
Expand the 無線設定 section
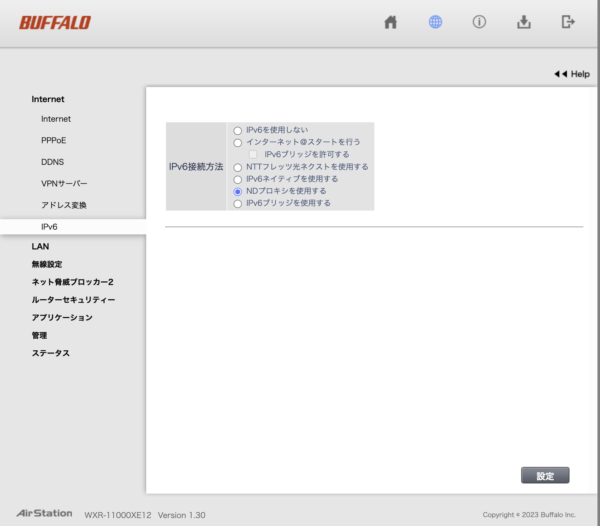(47, 264)
